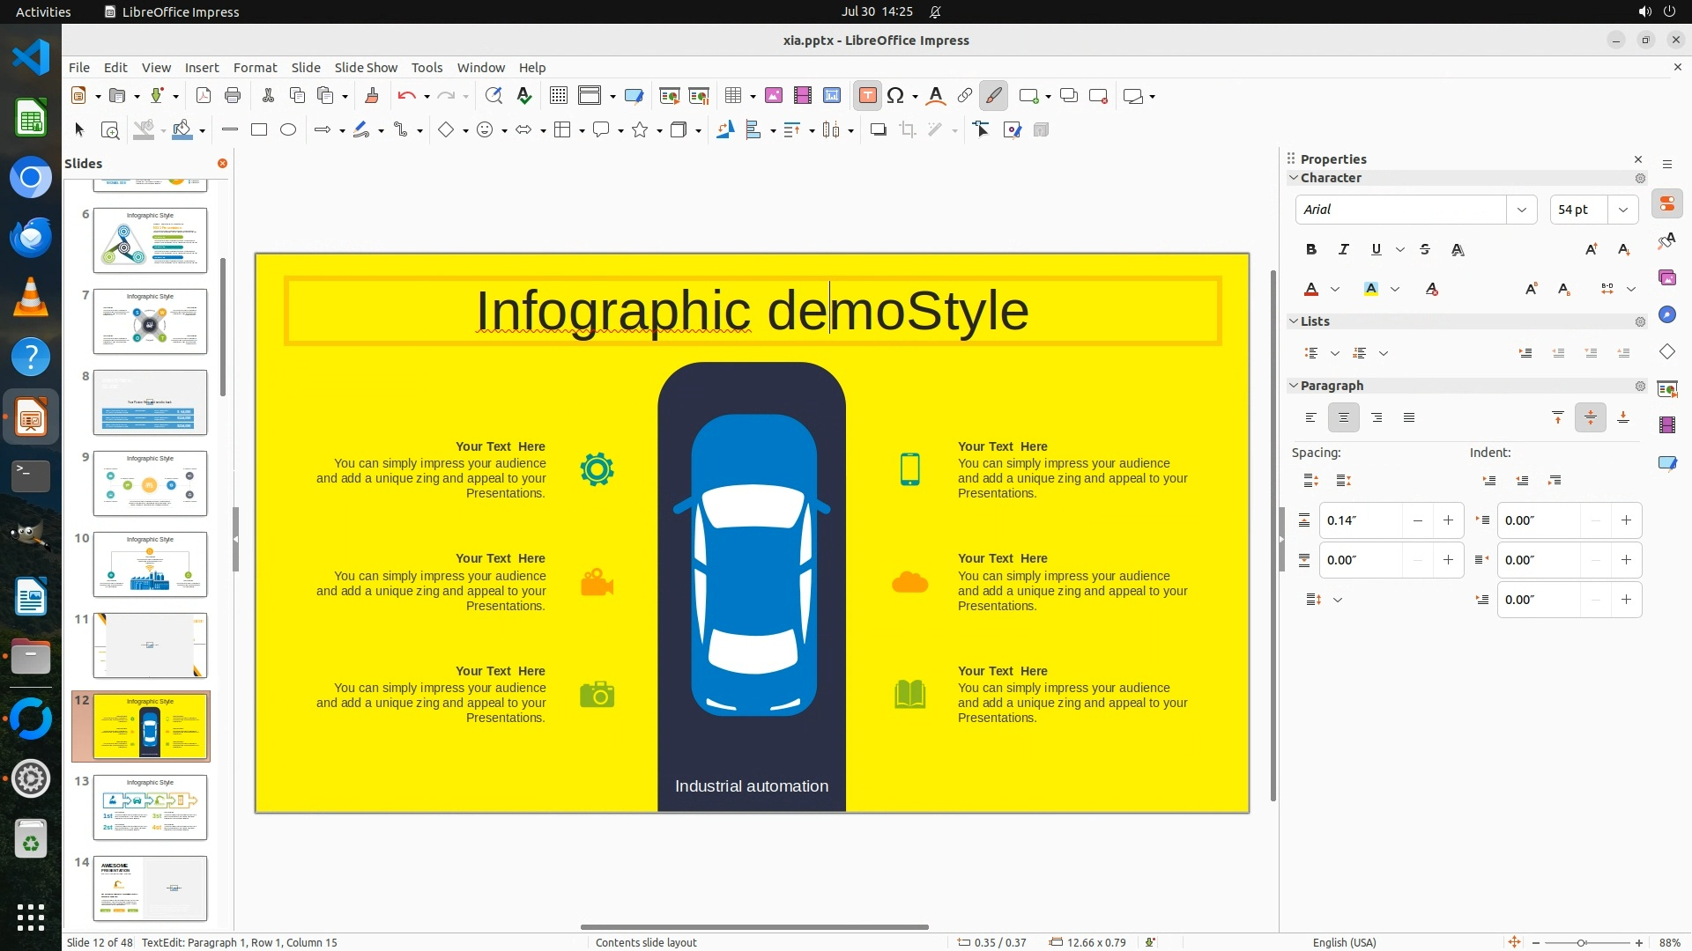Increase above paragraph spacing with plus button
The height and width of the screenshot is (951, 1692).
click(x=1448, y=520)
